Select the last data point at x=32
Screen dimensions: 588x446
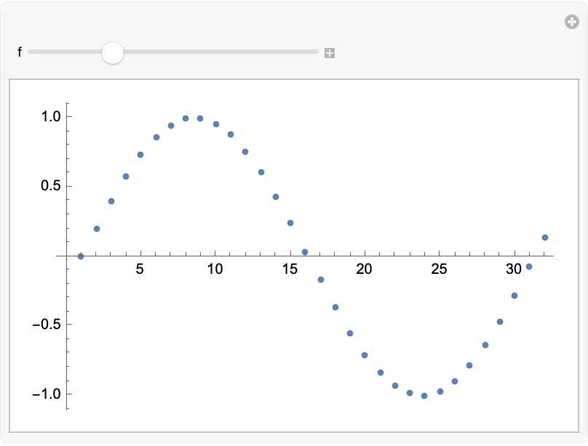[x=545, y=238]
